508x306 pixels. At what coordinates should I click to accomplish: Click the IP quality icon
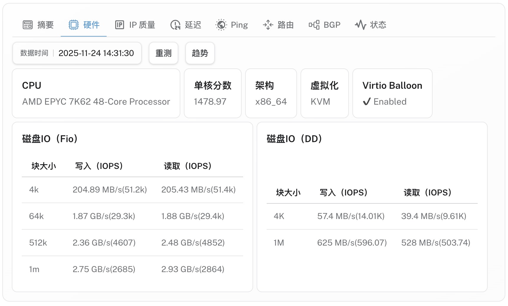119,25
